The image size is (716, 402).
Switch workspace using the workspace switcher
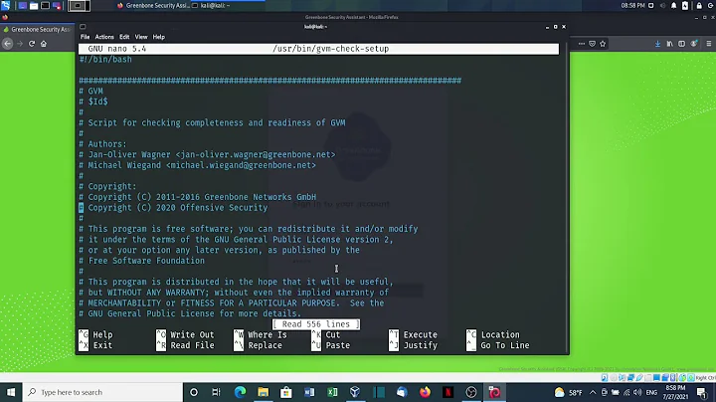79,6
